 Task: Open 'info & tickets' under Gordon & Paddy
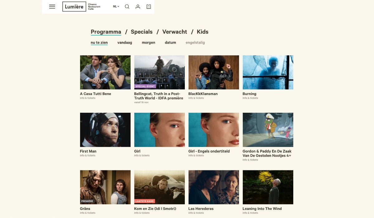(x=250, y=160)
